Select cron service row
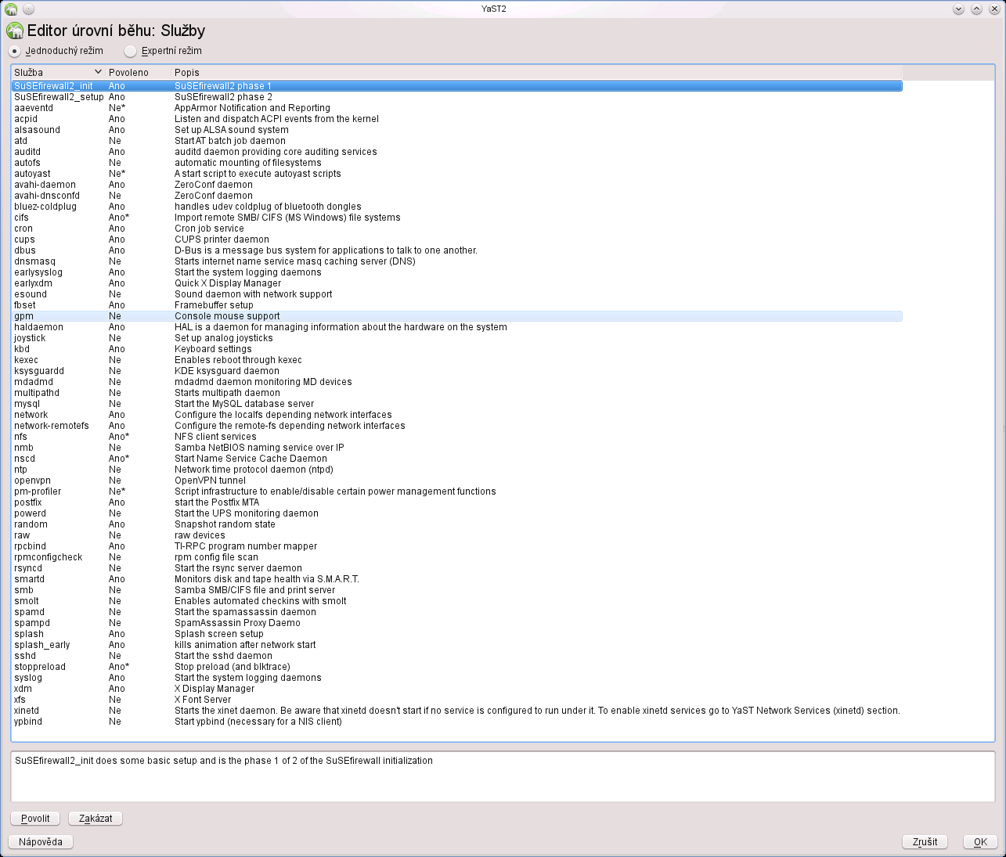Image resolution: width=1006 pixels, height=857 pixels. click(457, 229)
